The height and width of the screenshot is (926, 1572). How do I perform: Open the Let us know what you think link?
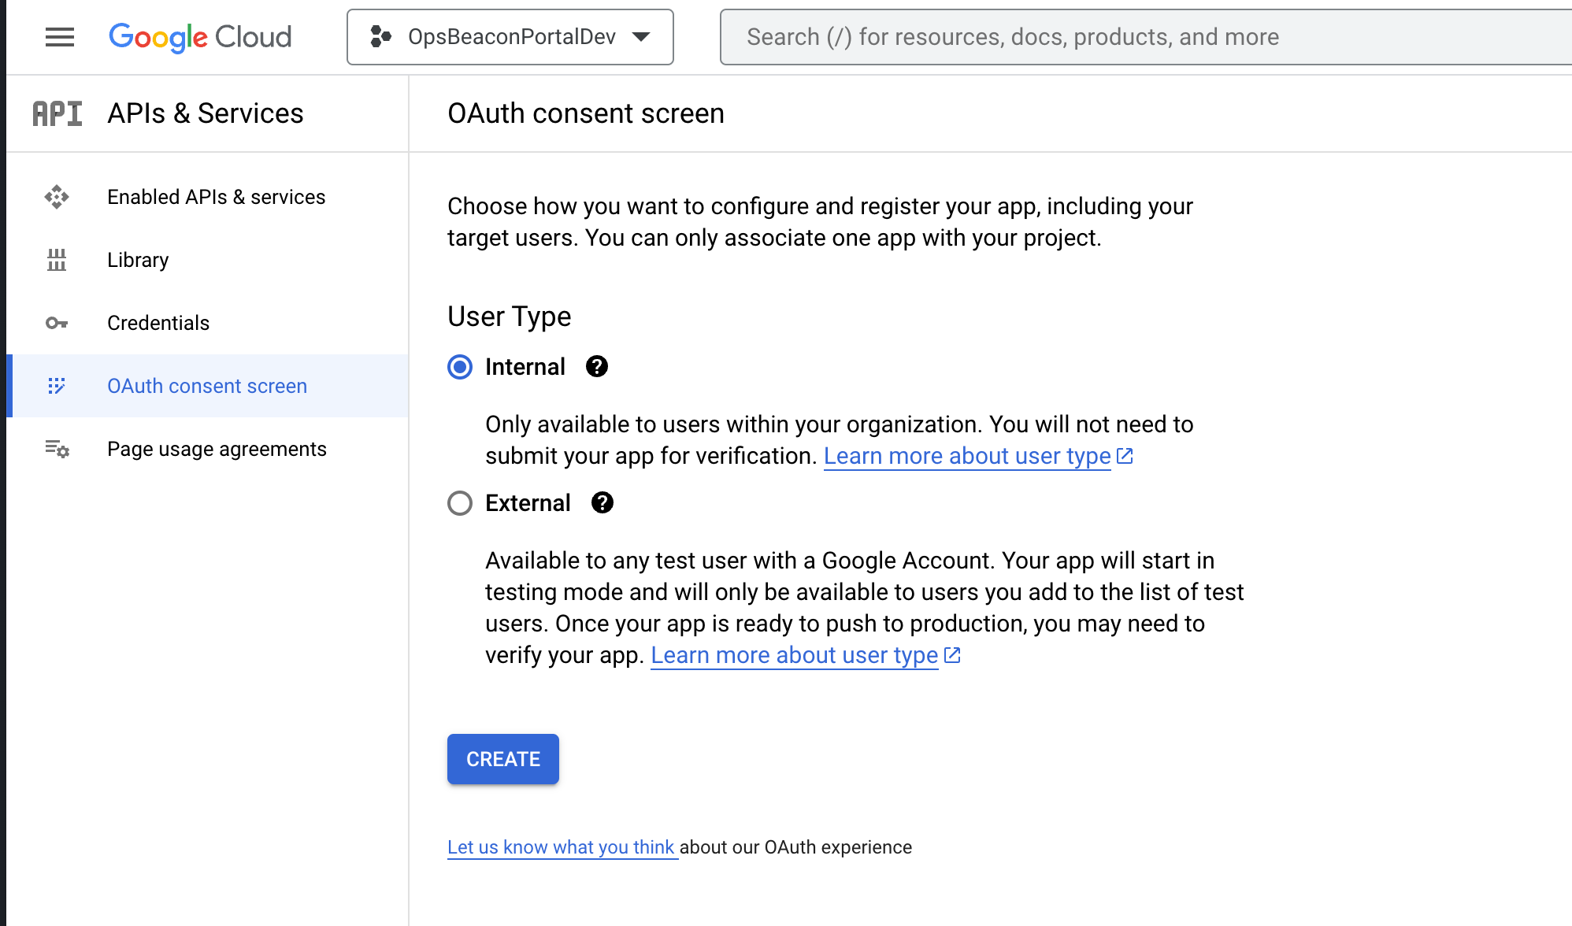[x=561, y=847]
